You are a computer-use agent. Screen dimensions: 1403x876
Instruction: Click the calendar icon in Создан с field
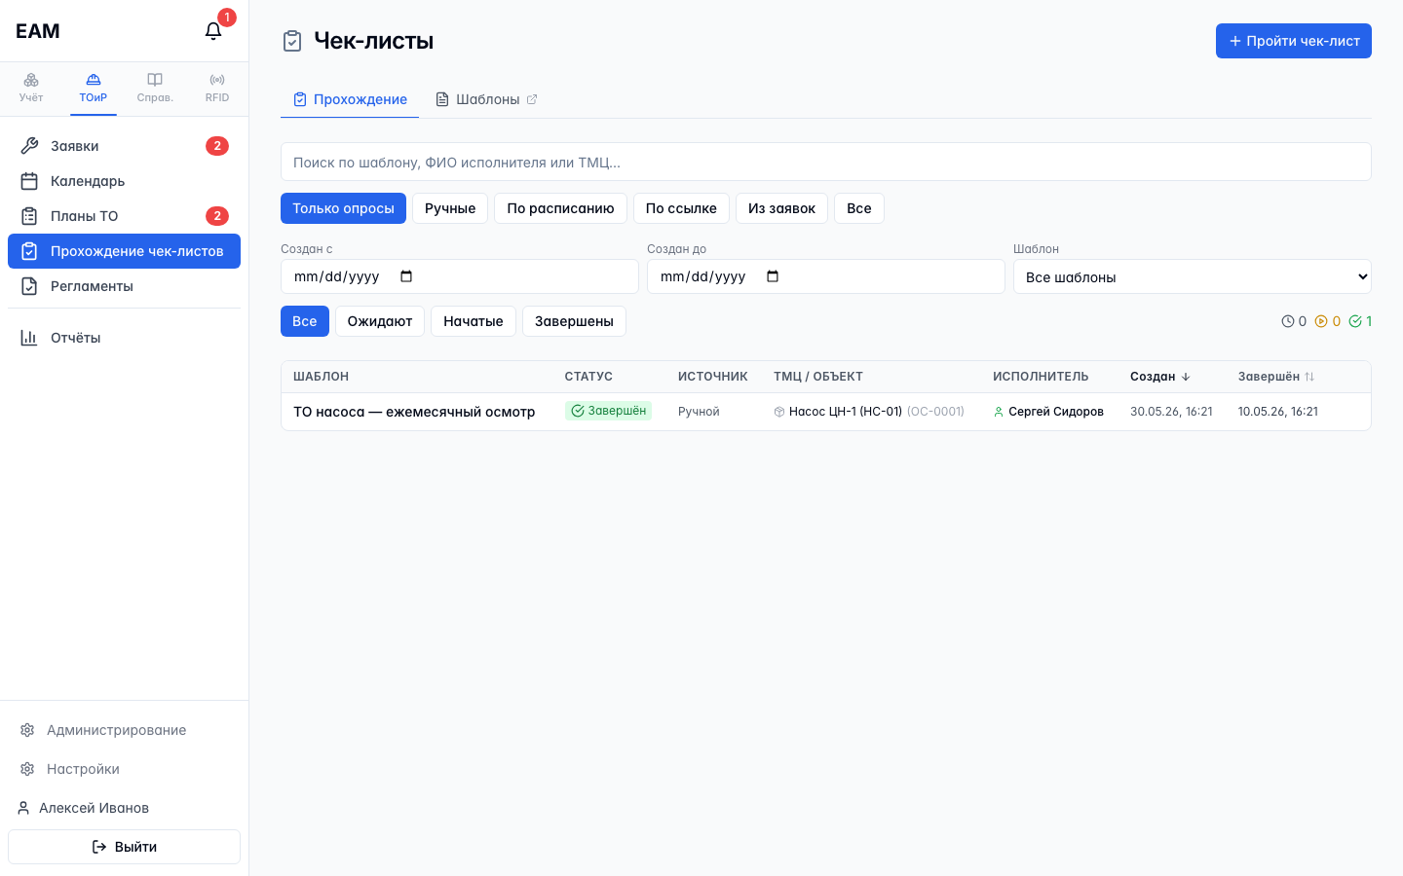pyautogui.click(x=406, y=276)
